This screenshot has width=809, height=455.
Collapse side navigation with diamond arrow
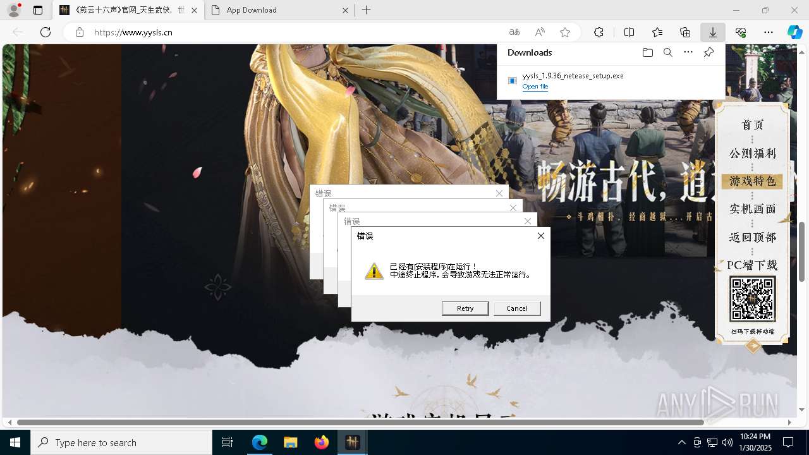point(753,346)
